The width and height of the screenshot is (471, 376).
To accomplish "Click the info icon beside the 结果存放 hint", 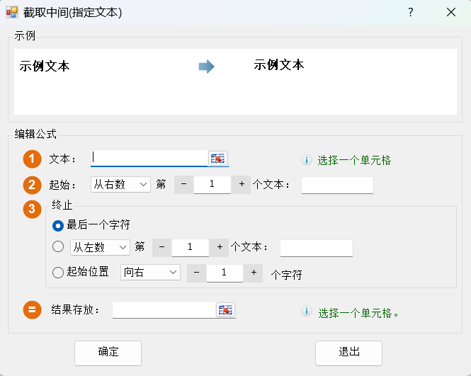I will [307, 312].
